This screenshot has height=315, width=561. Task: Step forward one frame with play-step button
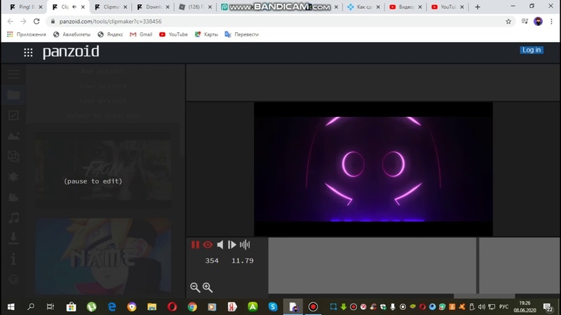[x=232, y=244]
